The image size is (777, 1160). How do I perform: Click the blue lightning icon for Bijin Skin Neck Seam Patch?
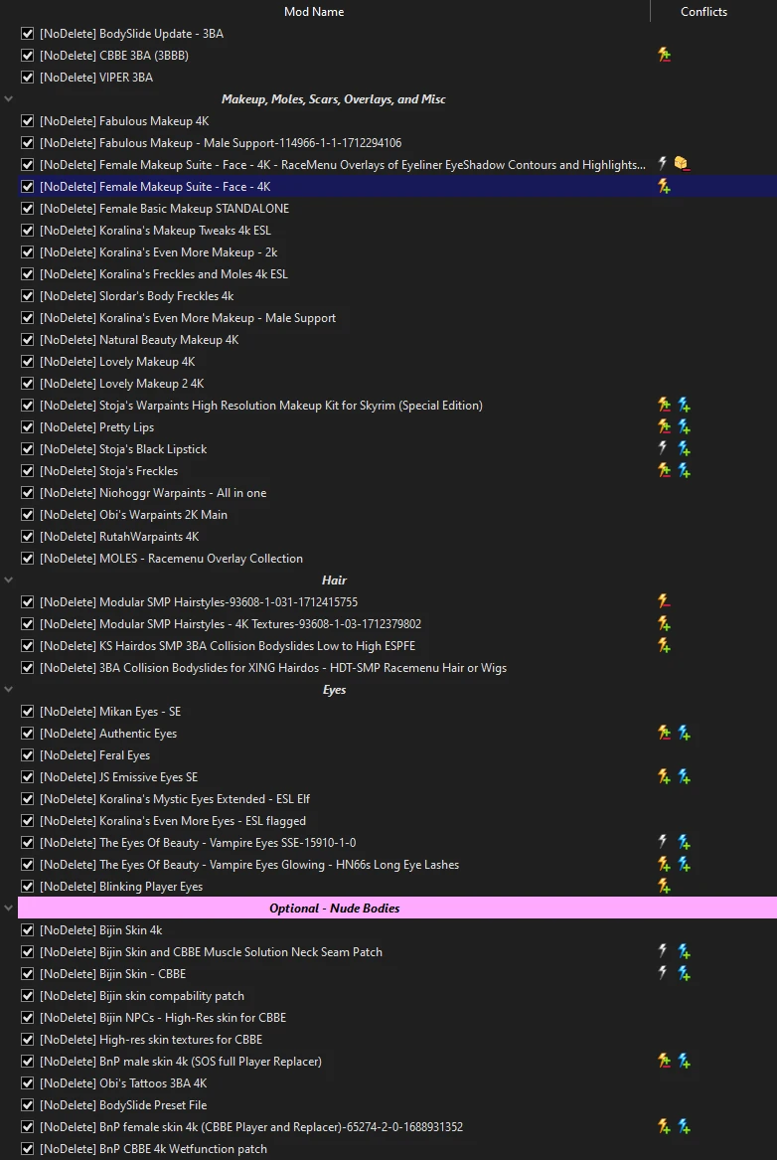click(684, 951)
